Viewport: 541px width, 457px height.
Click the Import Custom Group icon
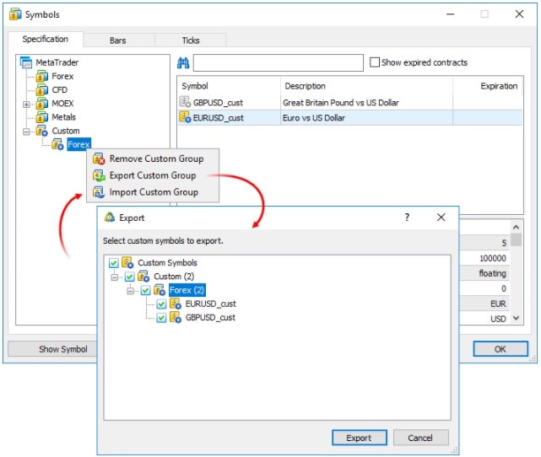(x=99, y=192)
